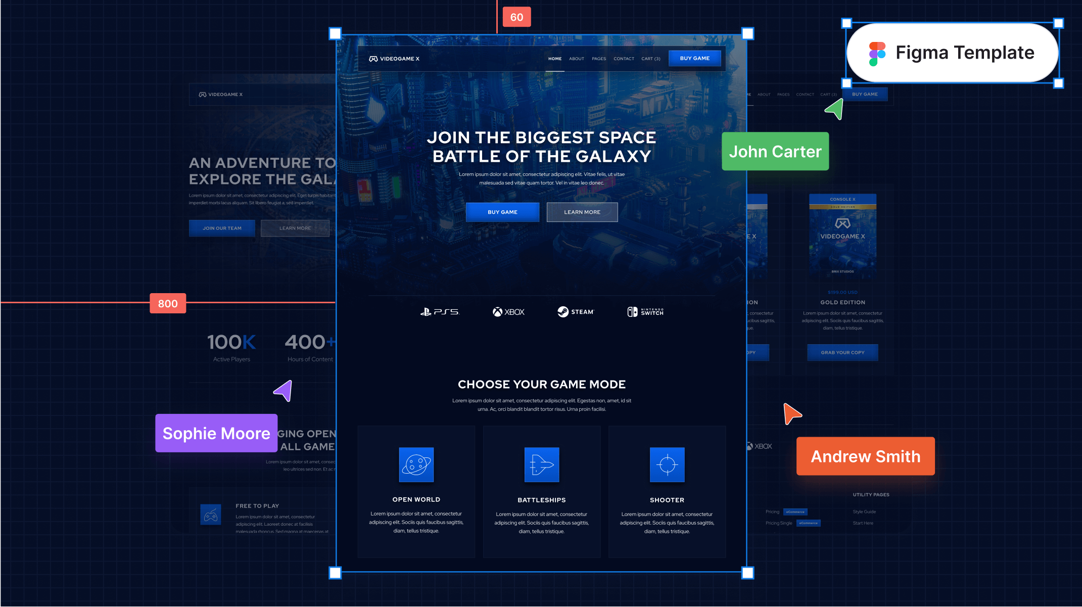Click the Battleships game mode icon
Image resolution: width=1082 pixels, height=607 pixels.
[541, 463]
